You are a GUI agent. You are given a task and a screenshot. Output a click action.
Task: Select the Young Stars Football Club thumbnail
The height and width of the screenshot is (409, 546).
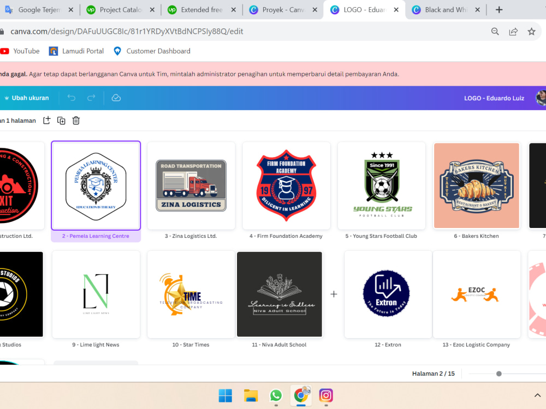tap(382, 186)
